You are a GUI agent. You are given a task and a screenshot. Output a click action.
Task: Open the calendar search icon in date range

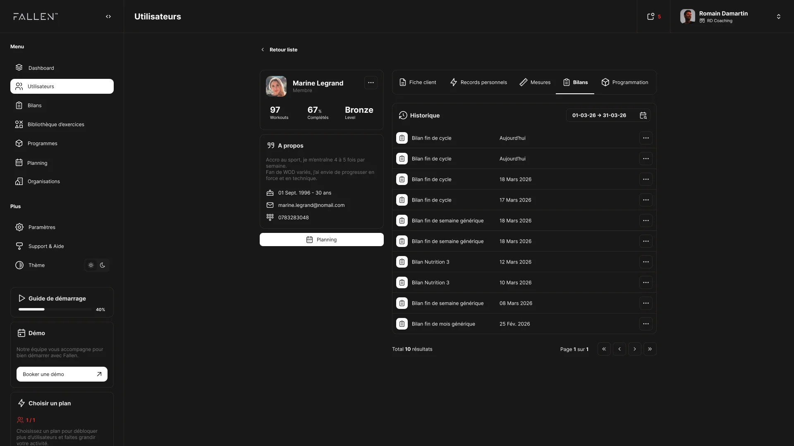tap(643, 115)
